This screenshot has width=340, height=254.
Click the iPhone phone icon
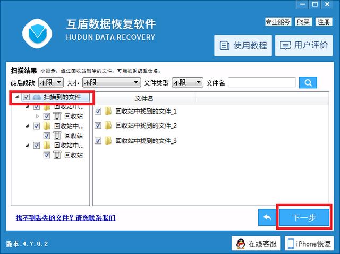point(291,243)
